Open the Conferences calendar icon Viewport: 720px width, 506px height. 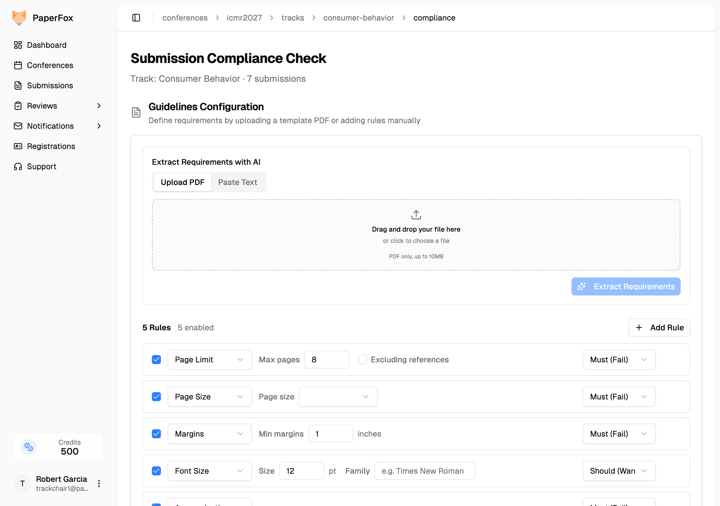point(18,65)
